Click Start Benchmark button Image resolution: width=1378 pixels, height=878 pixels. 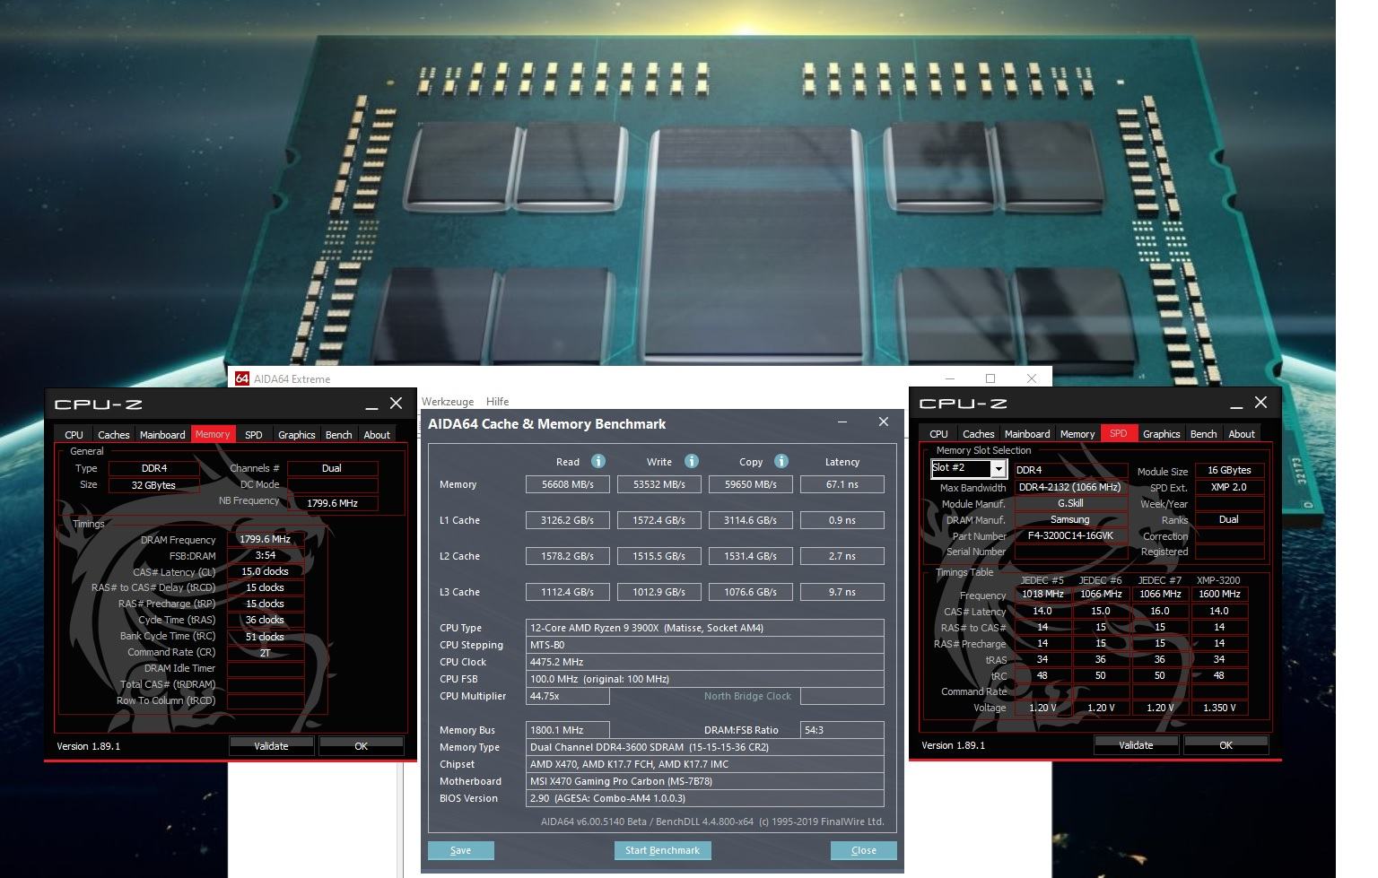coord(662,850)
